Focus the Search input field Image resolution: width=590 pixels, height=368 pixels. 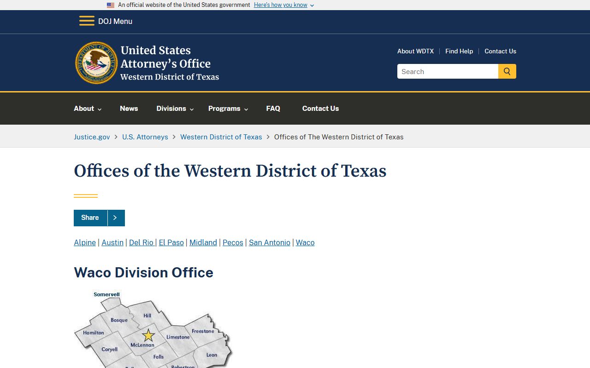click(x=448, y=71)
